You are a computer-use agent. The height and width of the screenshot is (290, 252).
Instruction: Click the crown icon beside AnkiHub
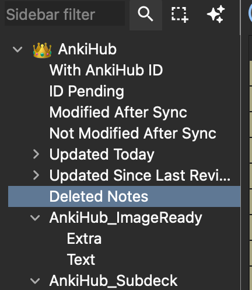42,50
